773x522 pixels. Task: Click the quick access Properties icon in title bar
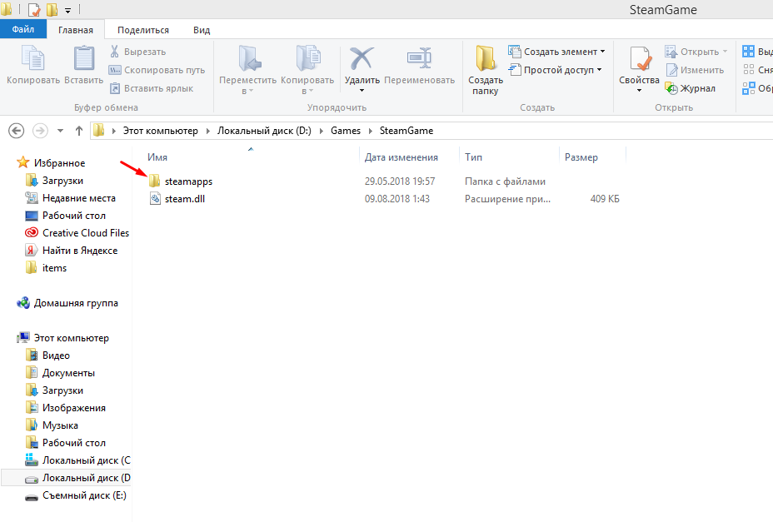[34, 10]
